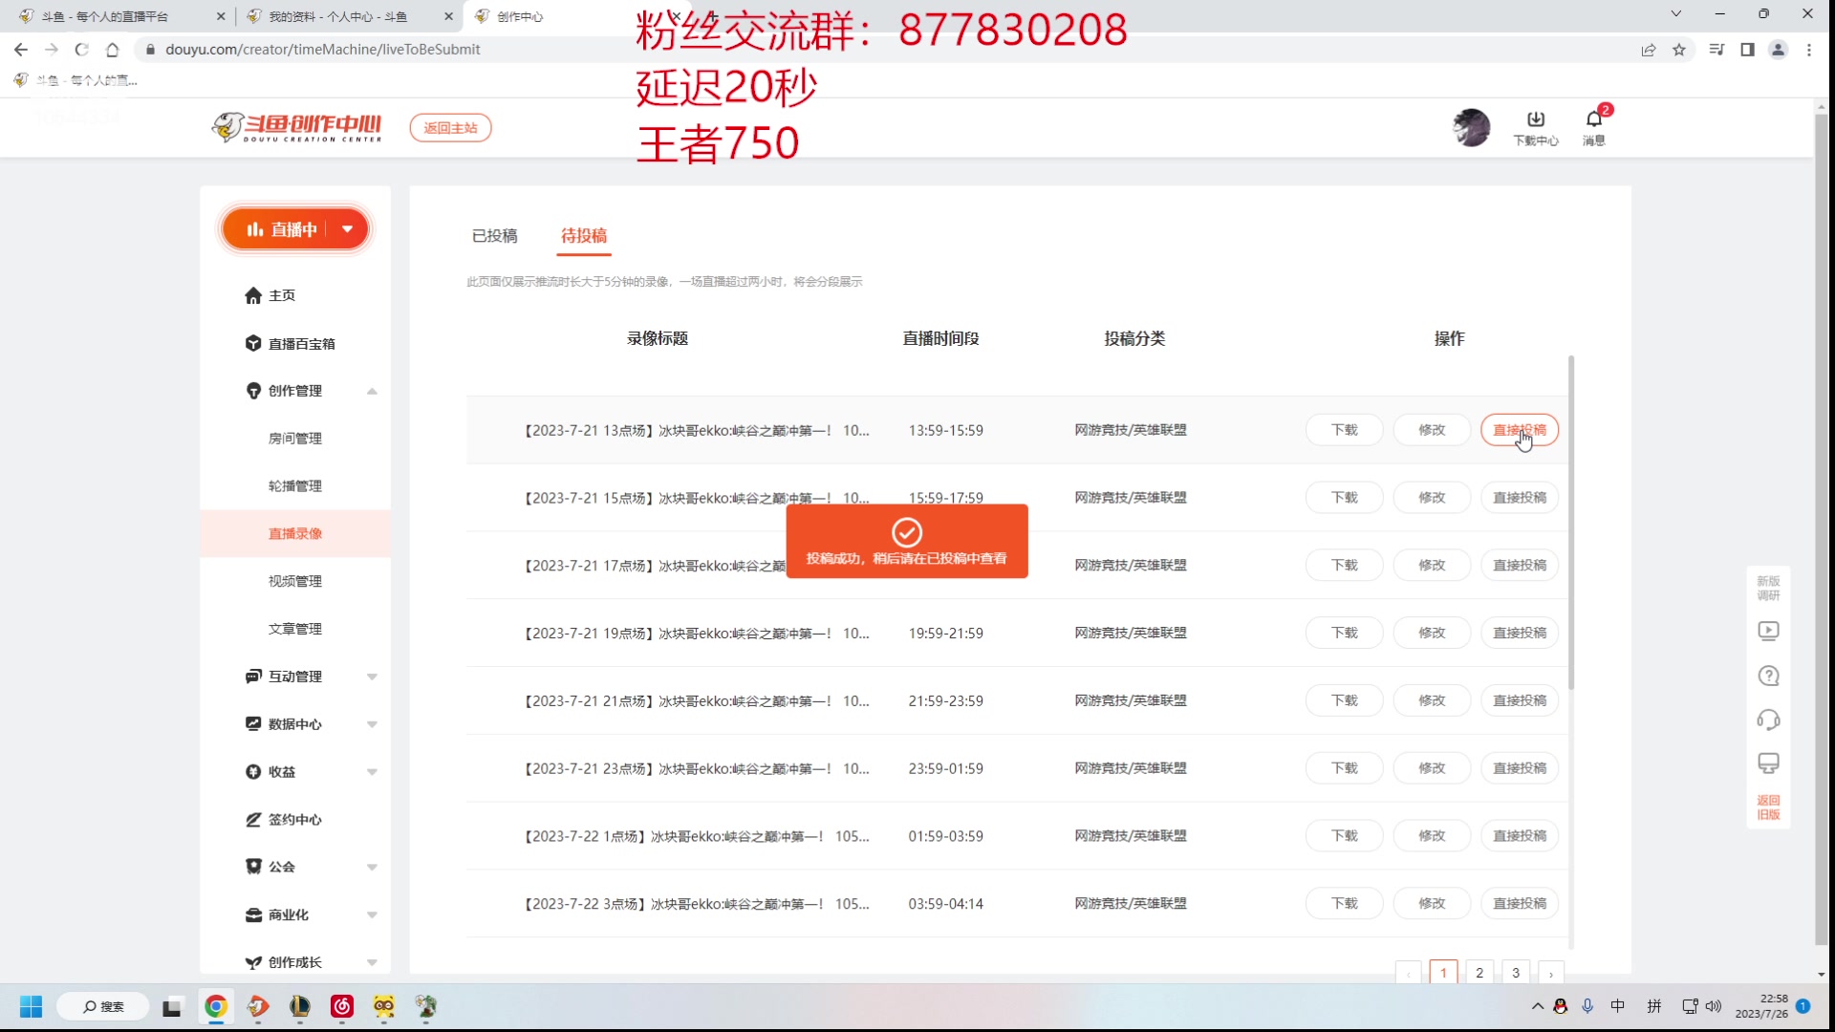Open the Chrome profile icon

coord(1778,50)
